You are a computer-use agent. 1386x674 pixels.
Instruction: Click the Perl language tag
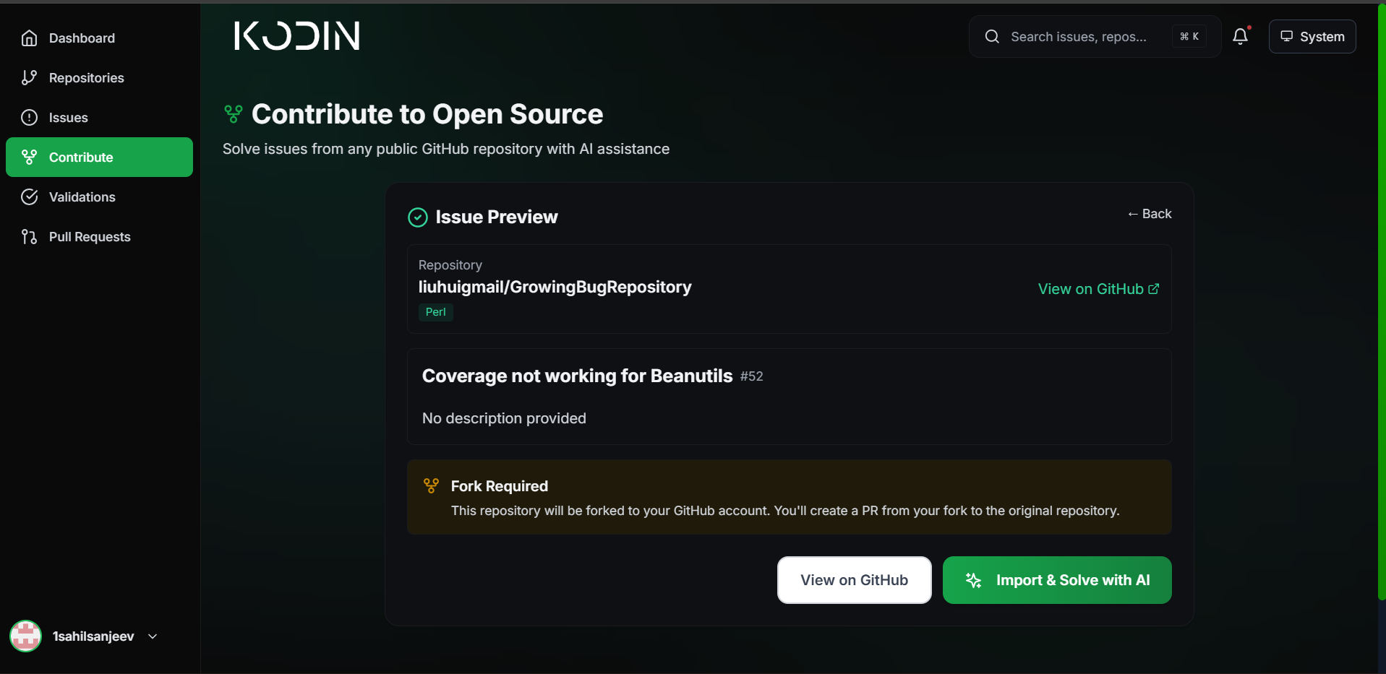(x=436, y=312)
